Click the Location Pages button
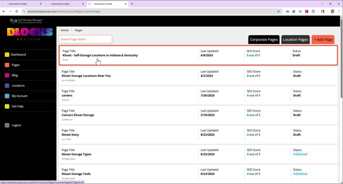343x184 pixels. pyautogui.click(x=295, y=39)
